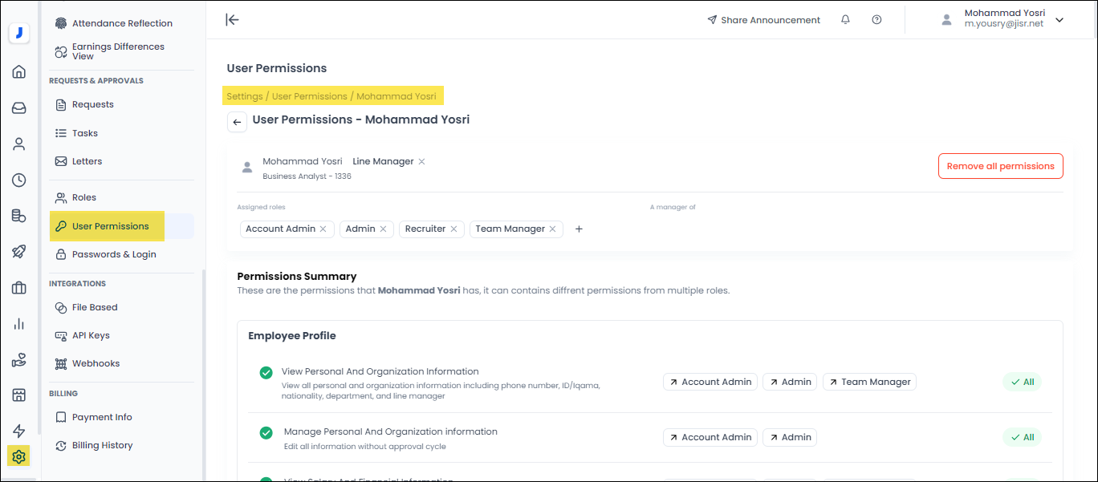Image resolution: width=1098 pixels, height=482 pixels.
Task: Select the Home icon in the sidebar
Action: pyautogui.click(x=18, y=71)
